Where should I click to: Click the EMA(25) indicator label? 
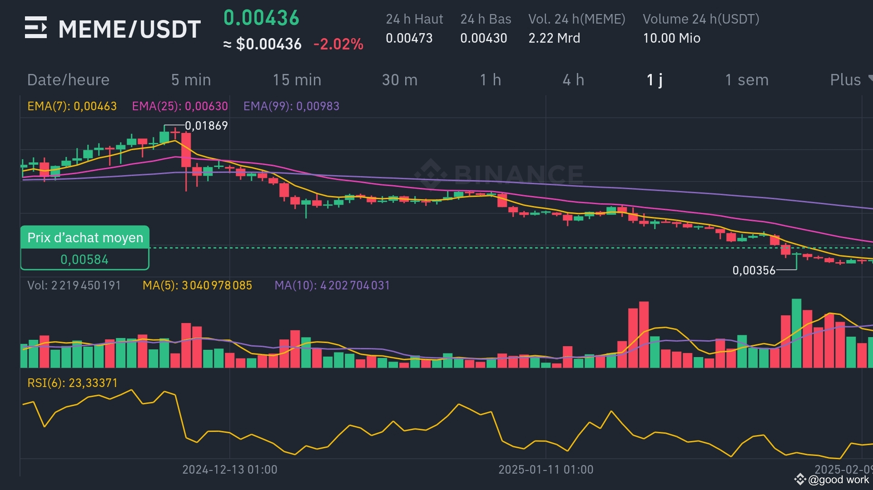coord(180,106)
